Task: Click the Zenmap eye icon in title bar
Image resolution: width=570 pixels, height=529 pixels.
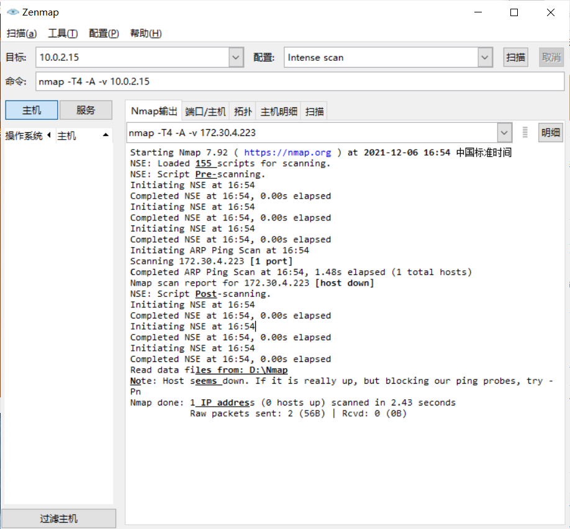Action: [x=12, y=12]
